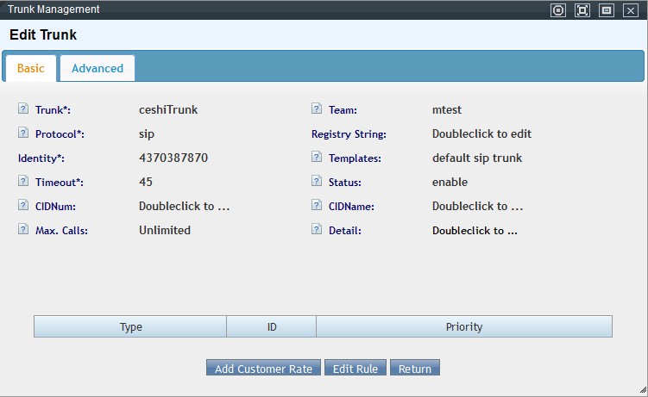648x397 pixels.
Task: Click help icon beside Detail label
Action: (x=317, y=231)
